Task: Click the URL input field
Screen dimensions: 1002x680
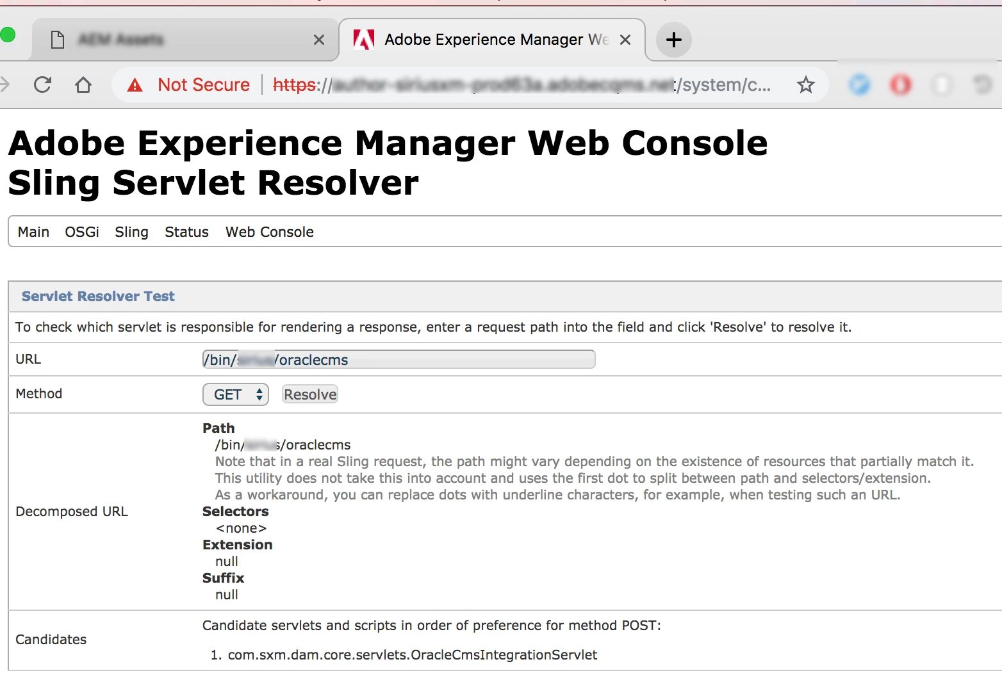Action: (399, 359)
